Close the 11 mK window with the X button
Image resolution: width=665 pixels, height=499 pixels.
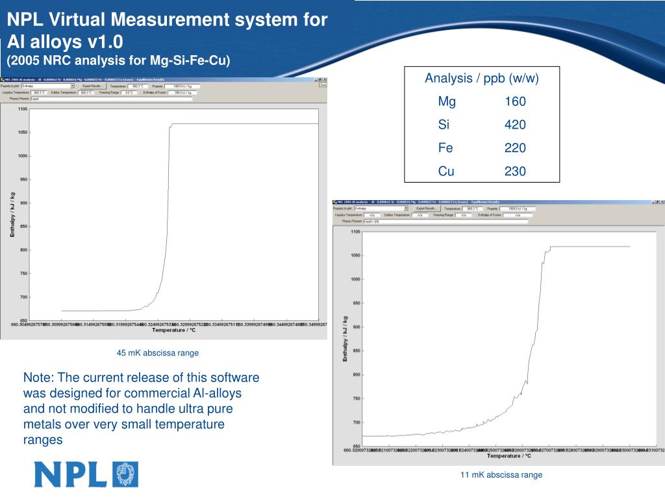point(662,202)
